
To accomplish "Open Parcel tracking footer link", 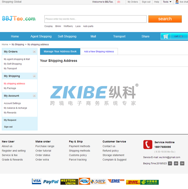I will coord(78,160).
